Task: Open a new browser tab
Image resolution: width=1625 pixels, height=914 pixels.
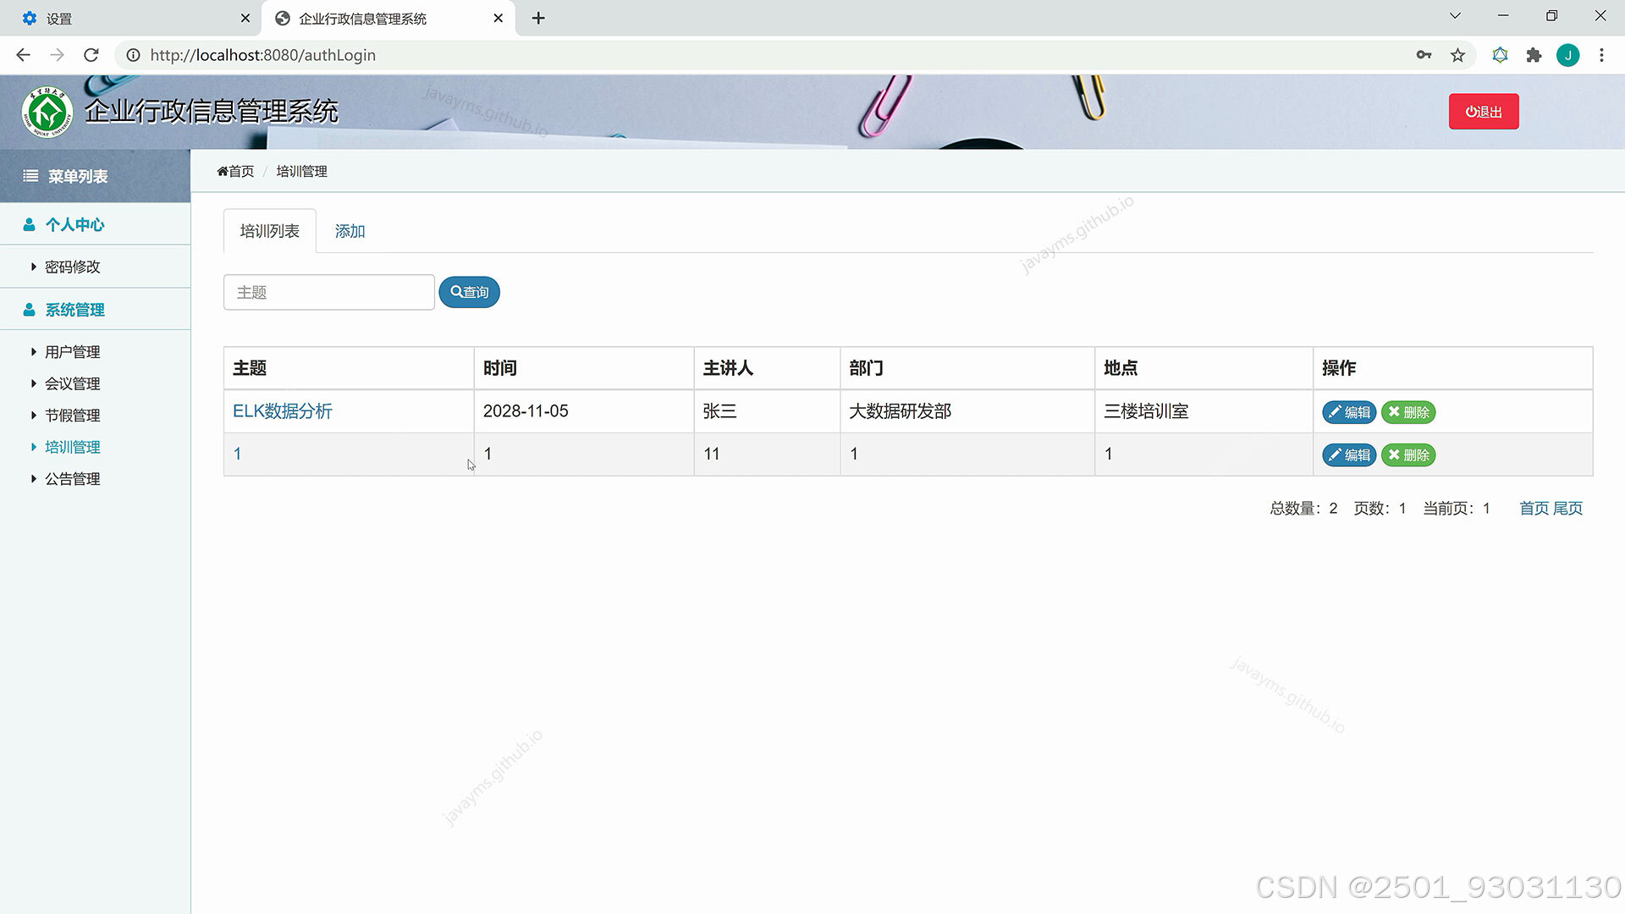Action: click(538, 18)
